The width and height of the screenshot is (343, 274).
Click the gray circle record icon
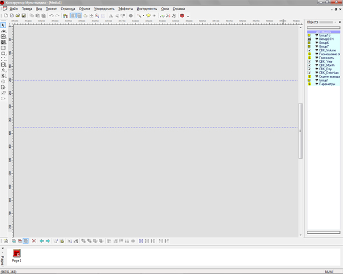(x=131, y=15)
